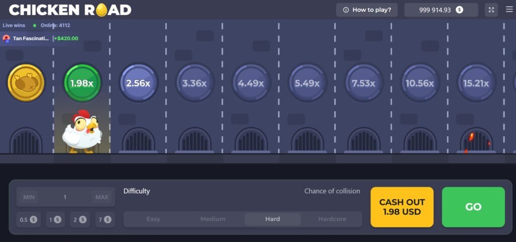The width and height of the screenshot is (516, 242).
Task: Click the 10.56x multiplier manhole
Action: tap(420, 83)
